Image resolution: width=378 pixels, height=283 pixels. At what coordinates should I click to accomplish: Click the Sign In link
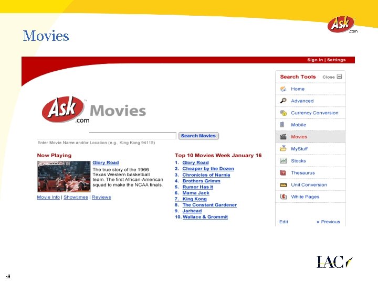point(315,60)
